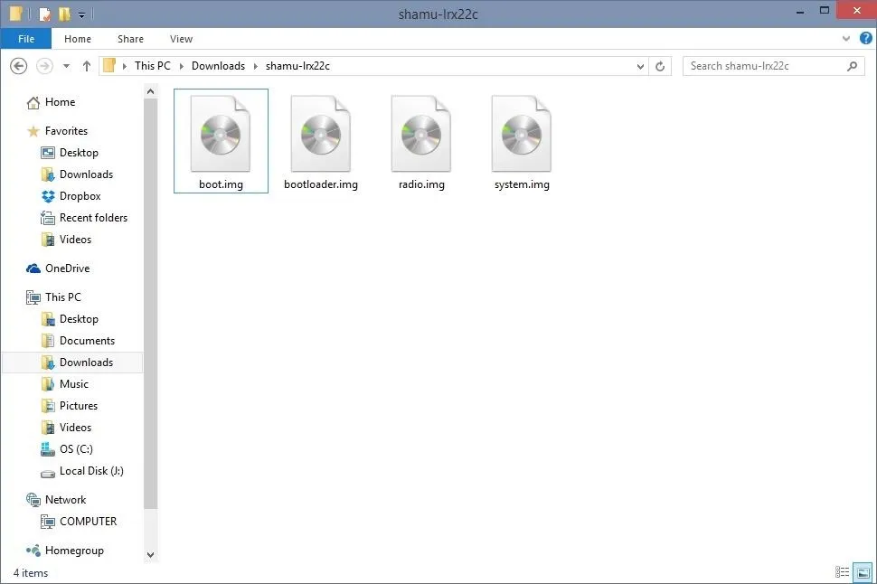Open Customize Quick Access Toolbar dropdown
The height and width of the screenshot is (584, 877).
point(81,14)
